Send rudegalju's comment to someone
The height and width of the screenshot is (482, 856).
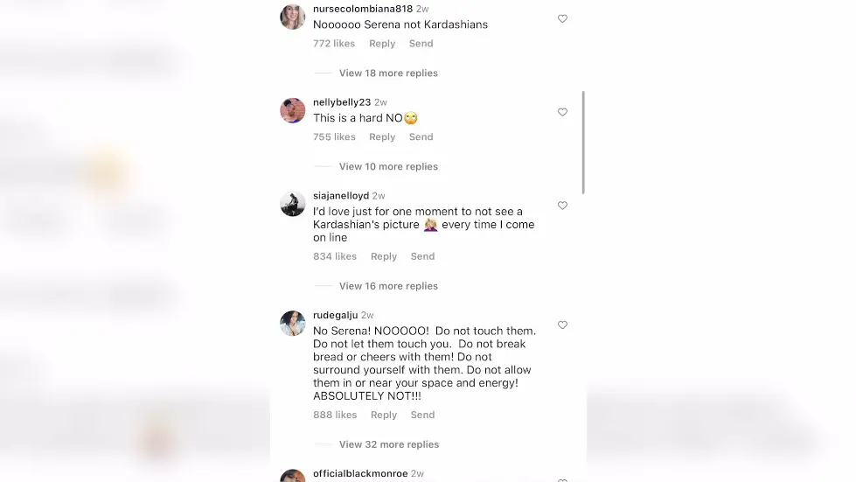tap(422, 415)
